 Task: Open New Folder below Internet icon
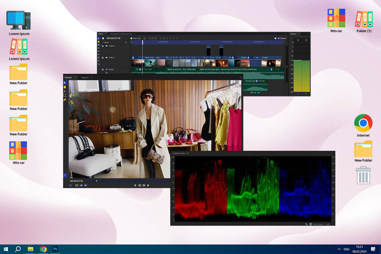point(363,152)
